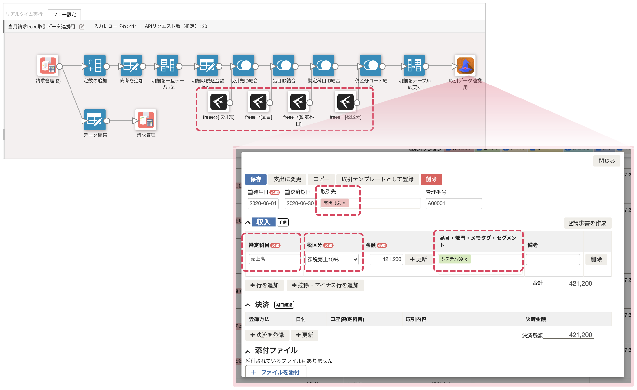637x390 pixels.
Task: Click the 明細をテーブルに戻す node icon
Action: point(414,65)
